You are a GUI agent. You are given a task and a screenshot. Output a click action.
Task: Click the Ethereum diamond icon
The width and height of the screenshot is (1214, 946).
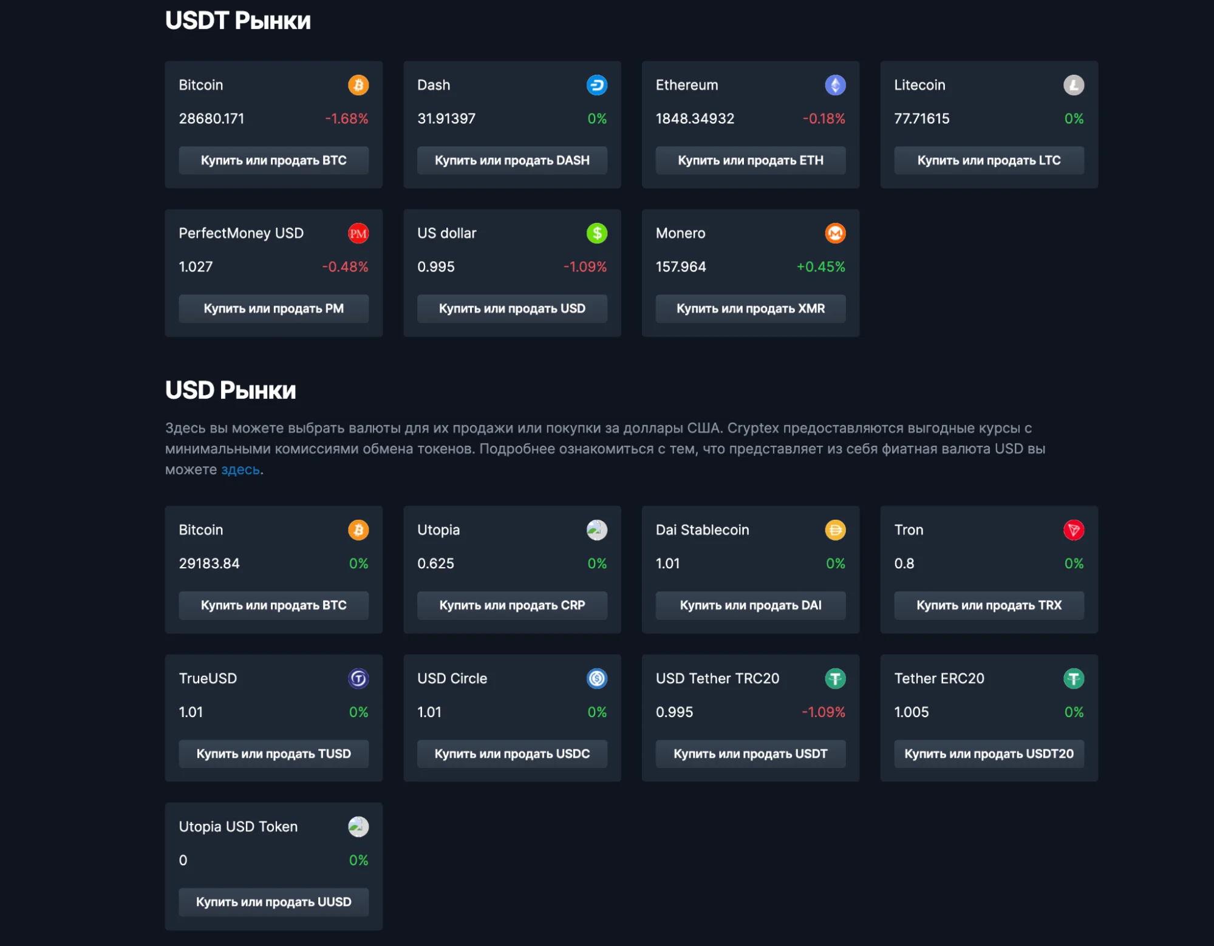[x=836, y=85]
